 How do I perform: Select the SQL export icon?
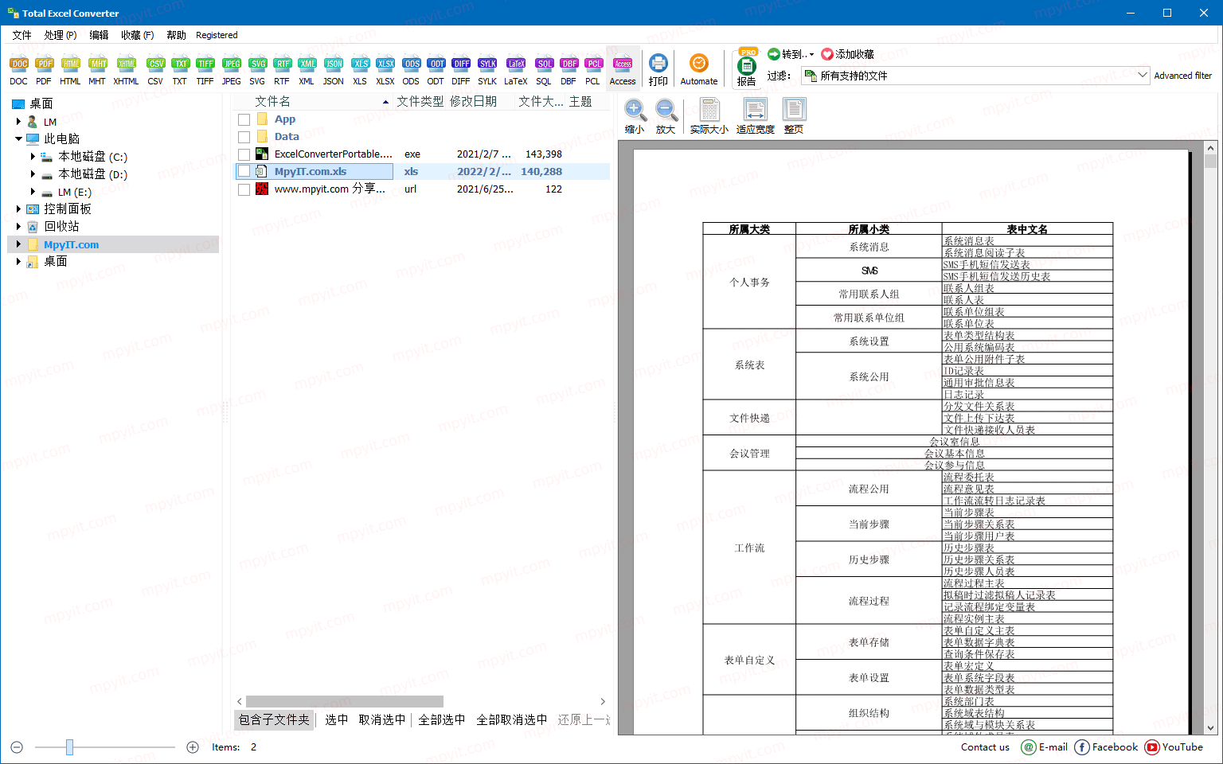544,70
